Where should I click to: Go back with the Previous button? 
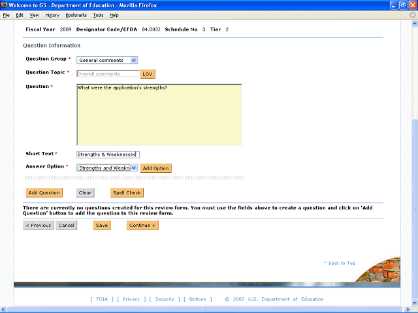(x=39, y=225)
